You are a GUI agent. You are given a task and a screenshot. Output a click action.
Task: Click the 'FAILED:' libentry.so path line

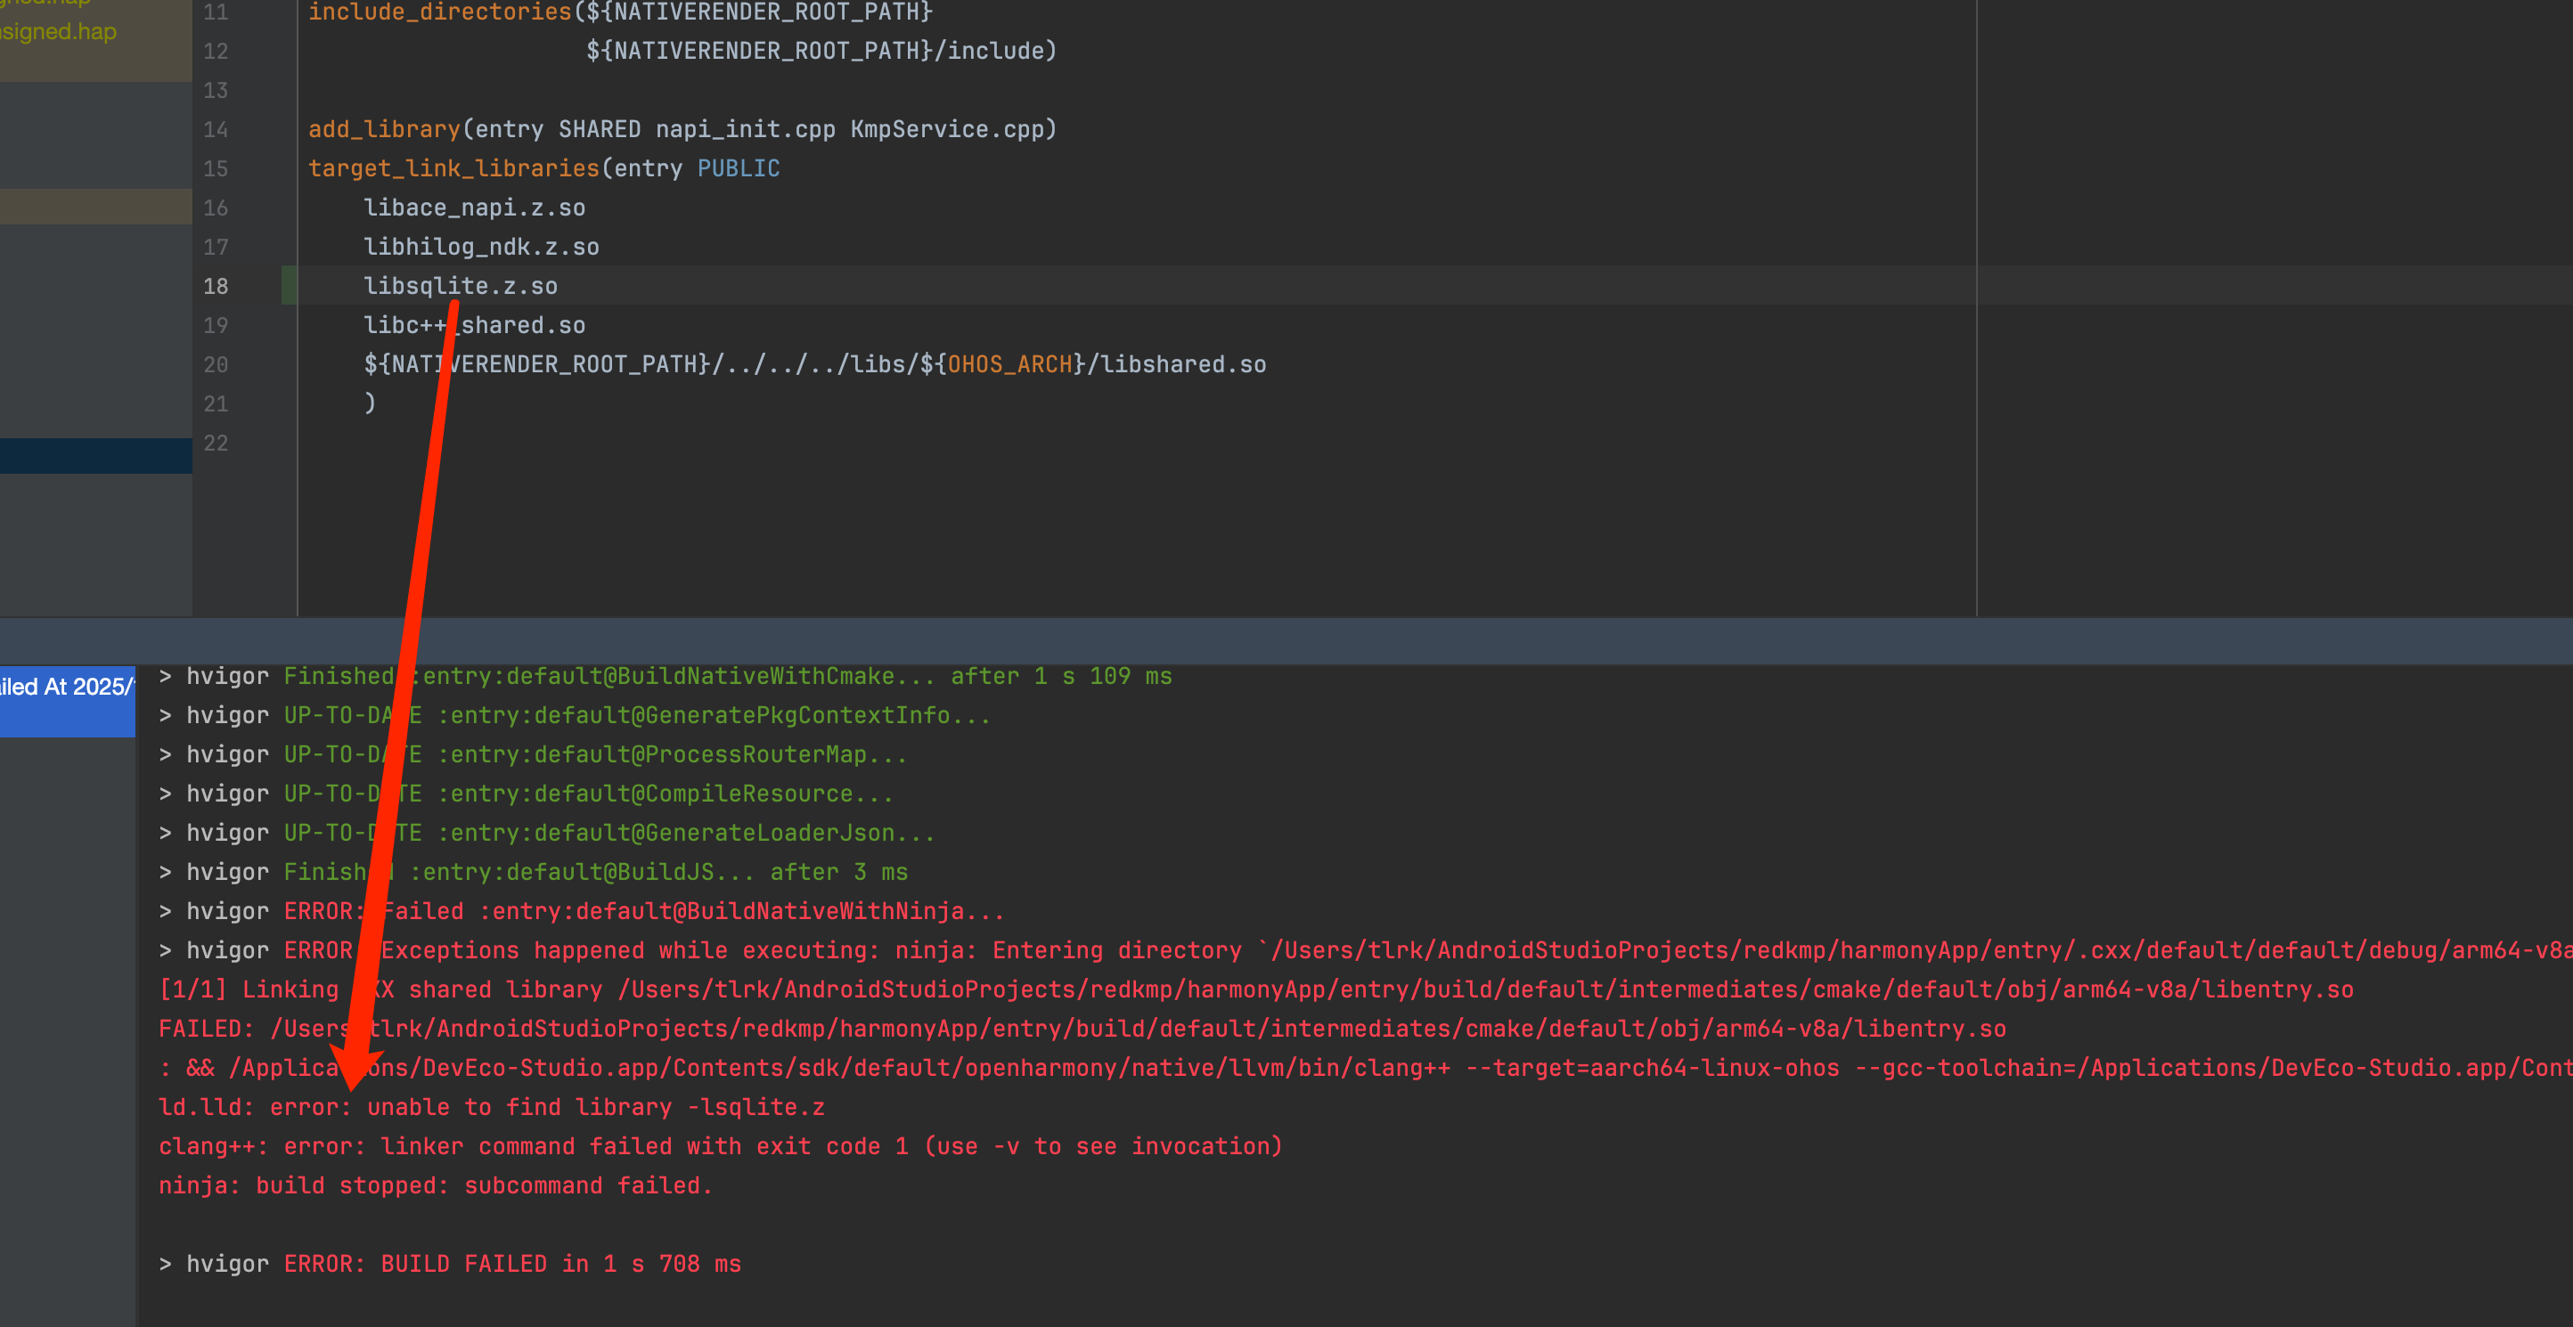(x=1082, y=1030)
